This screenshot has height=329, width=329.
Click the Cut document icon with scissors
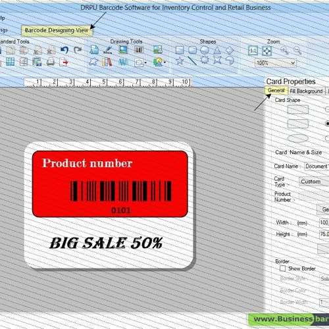pyautogui.click(x=38, y=50)
